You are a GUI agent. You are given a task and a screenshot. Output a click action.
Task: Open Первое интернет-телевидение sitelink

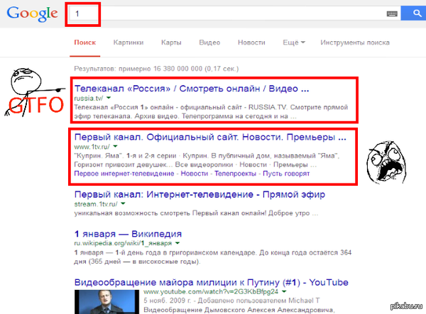tap(124, 174)
